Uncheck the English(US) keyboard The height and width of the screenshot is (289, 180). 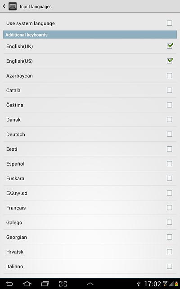[x=170, y=61]
